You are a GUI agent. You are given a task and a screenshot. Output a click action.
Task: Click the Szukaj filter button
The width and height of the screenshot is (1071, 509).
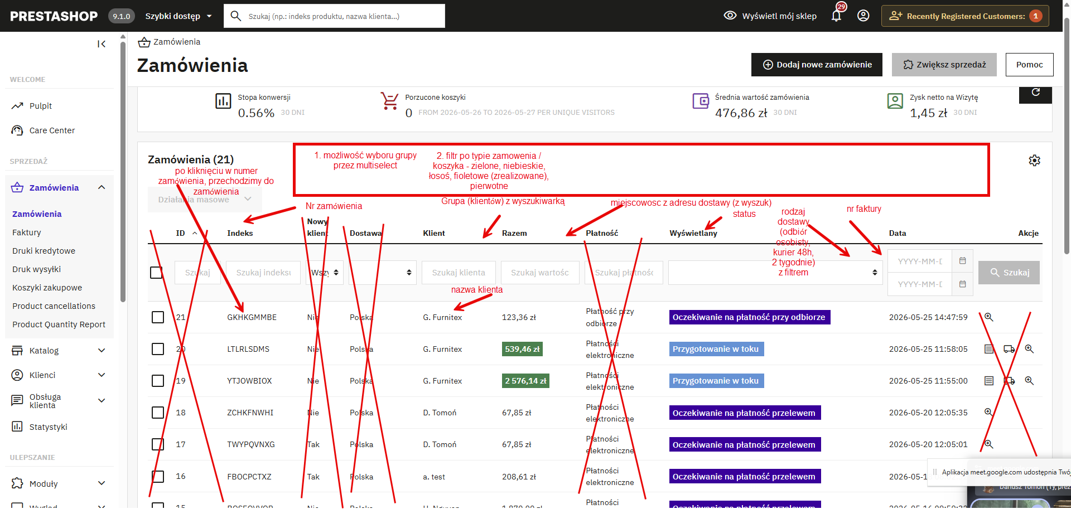[1009, 273]
